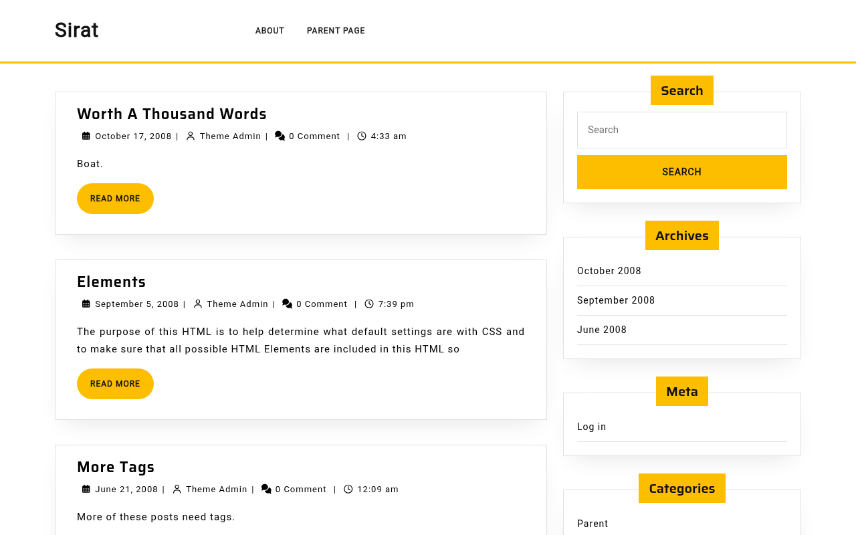Open the Parent category link
The width and height of the screenshot is (856, 535).
pos(593,524)
